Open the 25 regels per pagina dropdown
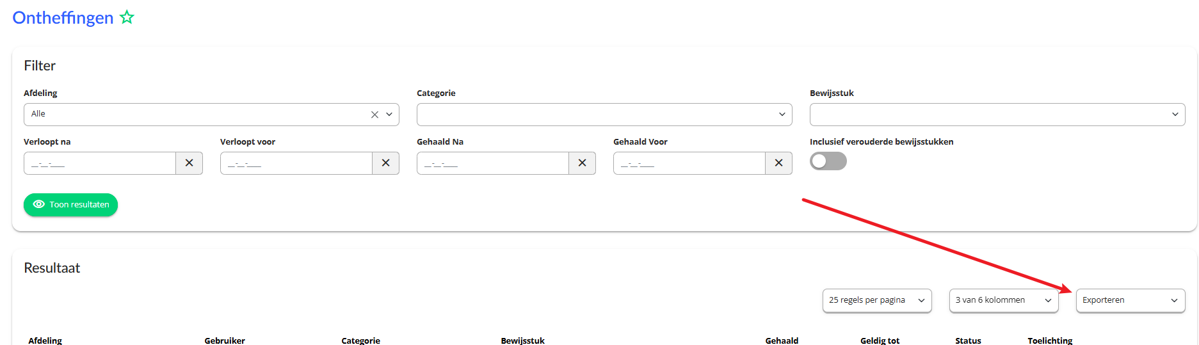The image size is (1199, 345). coord(877,300)
